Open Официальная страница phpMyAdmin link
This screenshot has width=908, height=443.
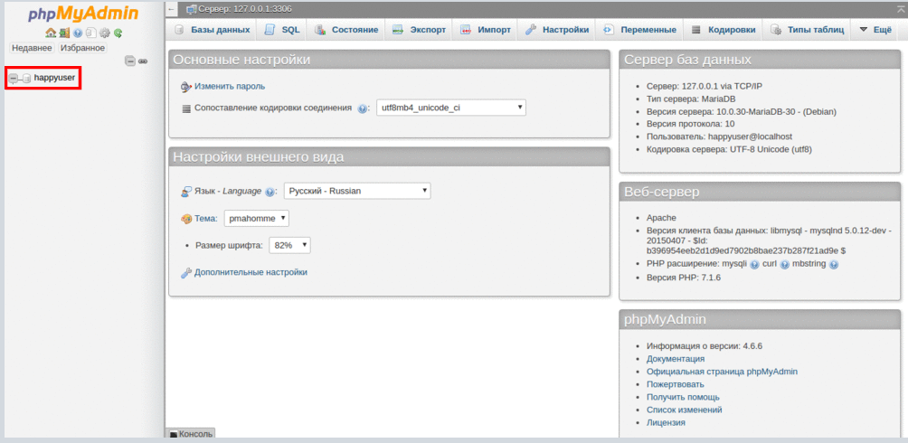click(x=722, y=372)
